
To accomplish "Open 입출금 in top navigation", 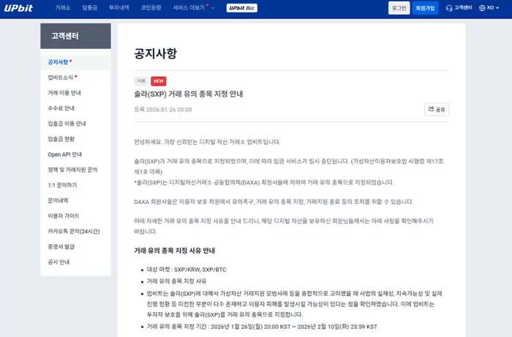I will (89, 7).
